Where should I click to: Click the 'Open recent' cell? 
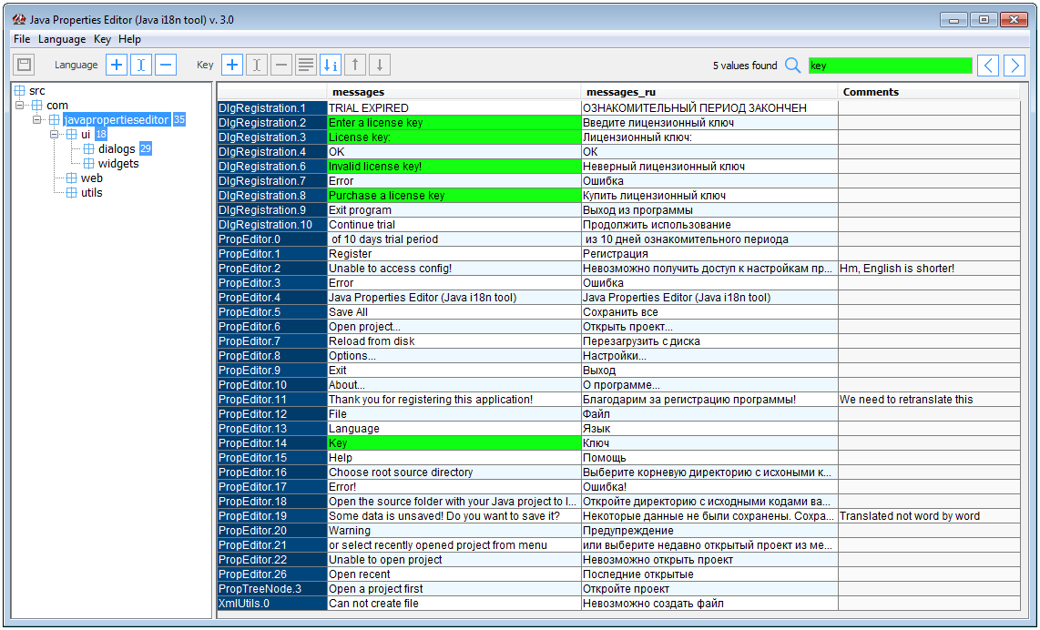point(454,575)
